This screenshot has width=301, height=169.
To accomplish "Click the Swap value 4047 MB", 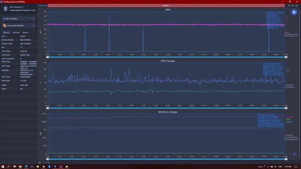I will 24,85.
